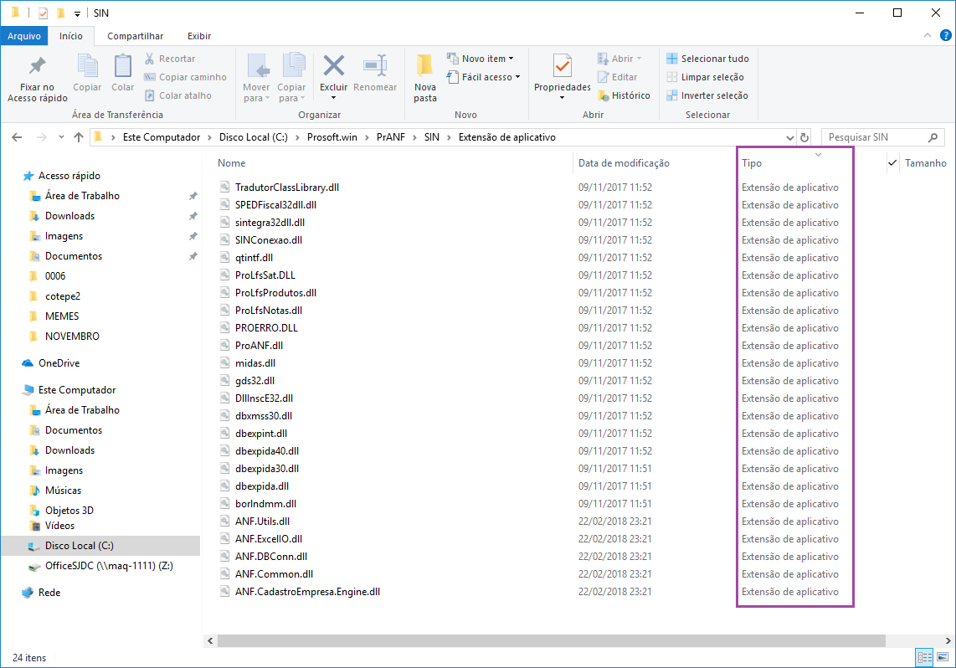The image size is (956, 668).
Task: Open address bar history dropdown
Action: pyautogui.click(x=790, y=137)
